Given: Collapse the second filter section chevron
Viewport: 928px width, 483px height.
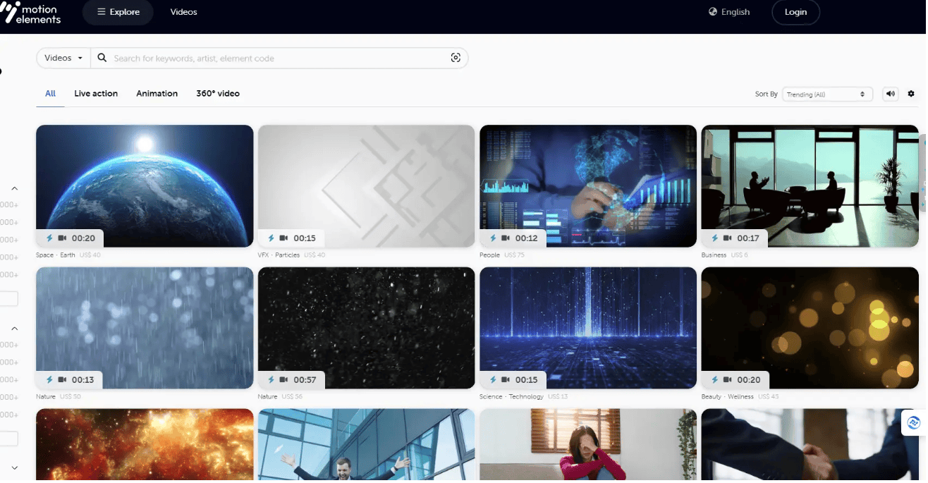Looking at the screenshot, I should point(14,327).
